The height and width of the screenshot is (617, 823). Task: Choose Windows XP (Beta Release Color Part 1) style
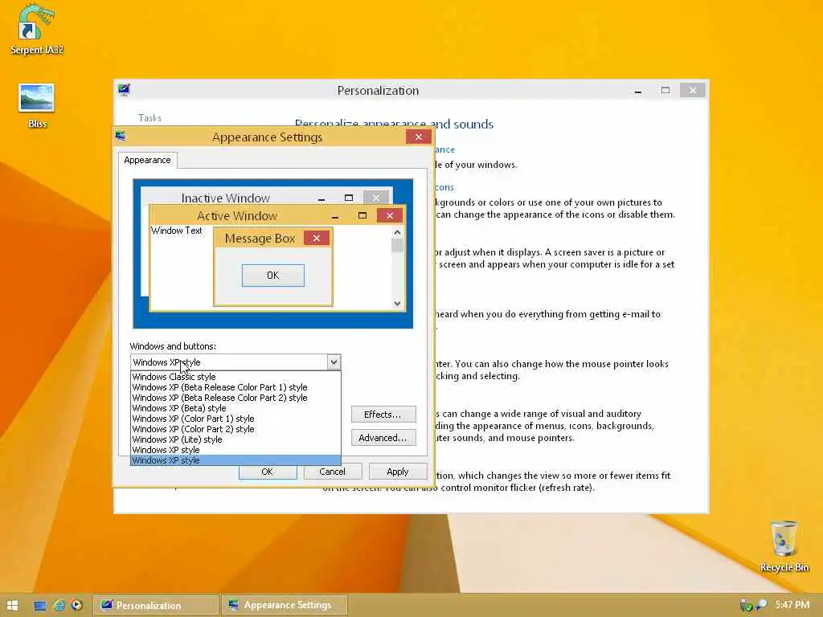[235, 387]
